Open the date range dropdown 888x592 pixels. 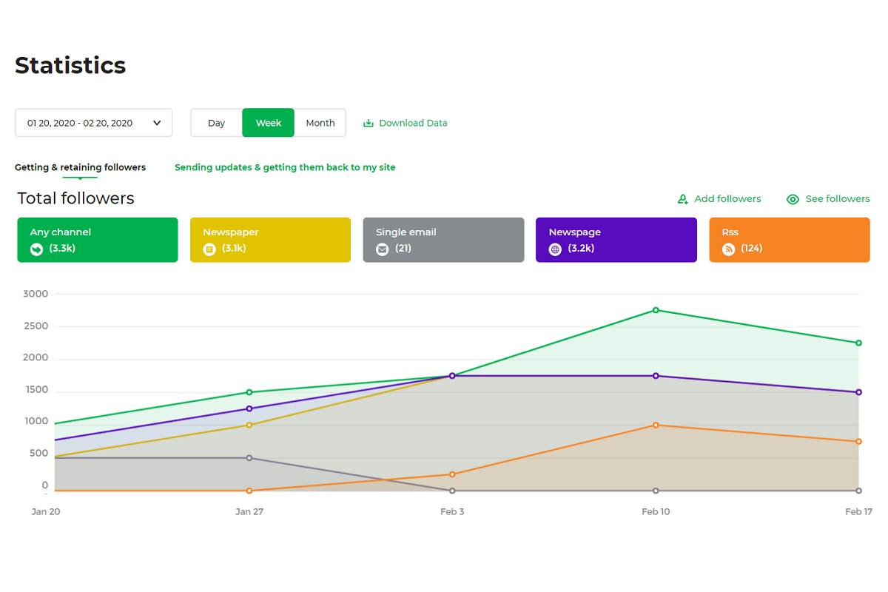80,123
